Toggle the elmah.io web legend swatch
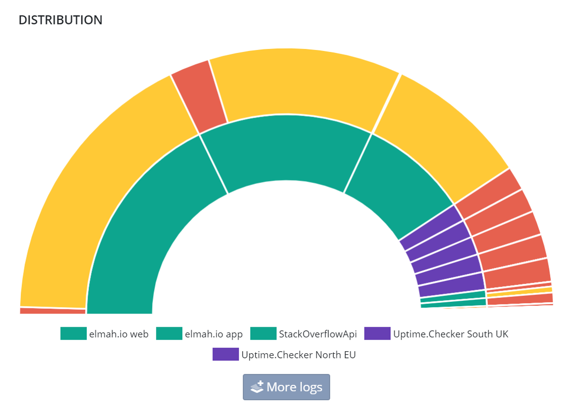The height and width of the screenshot is (420, 572). [74, 333]
